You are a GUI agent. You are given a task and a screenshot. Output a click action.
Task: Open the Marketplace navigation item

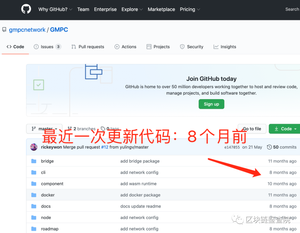tap(161, 9)
